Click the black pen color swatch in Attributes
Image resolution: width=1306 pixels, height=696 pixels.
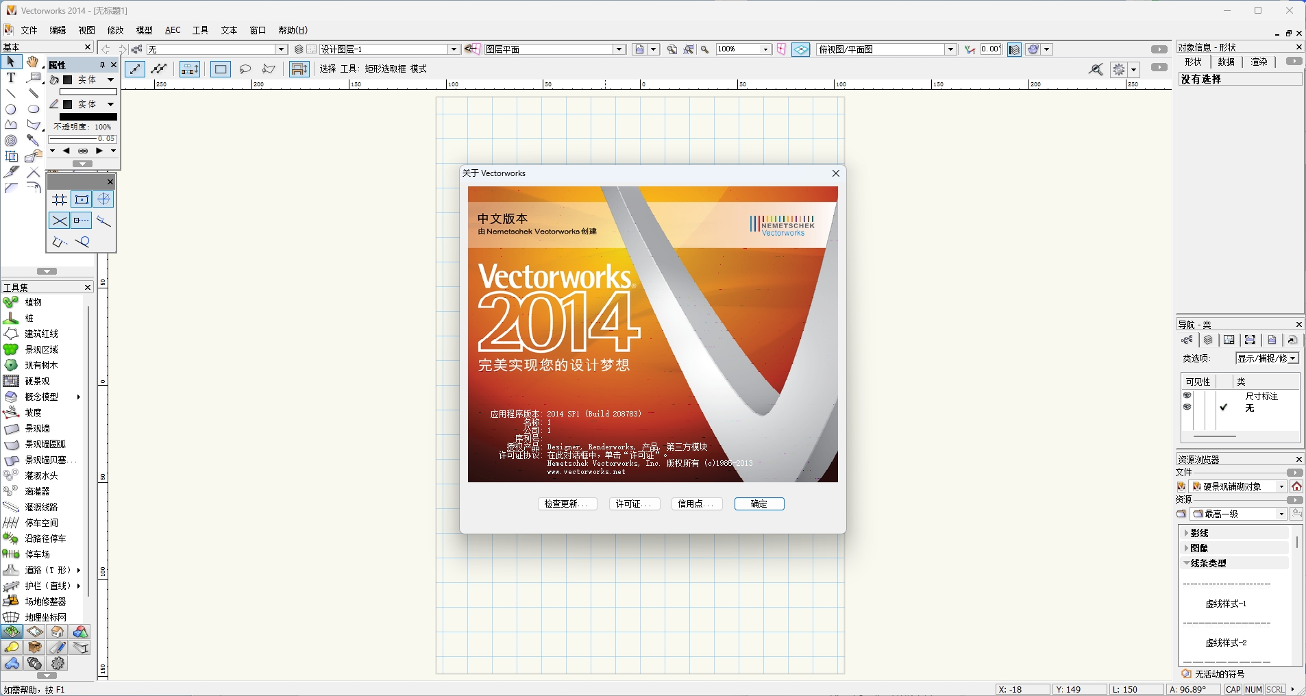[66, 104]
